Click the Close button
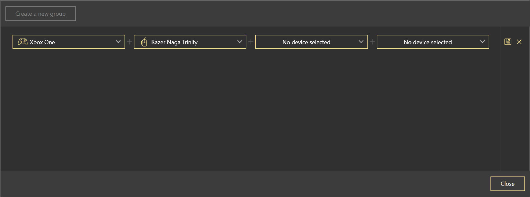 pos(508,184)
